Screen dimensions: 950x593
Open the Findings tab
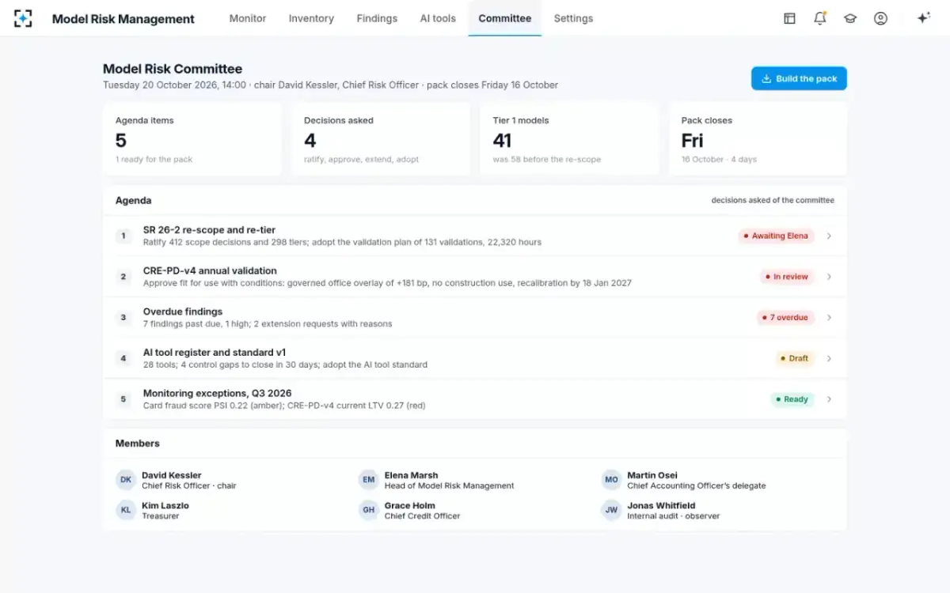(x=377, y=18)
